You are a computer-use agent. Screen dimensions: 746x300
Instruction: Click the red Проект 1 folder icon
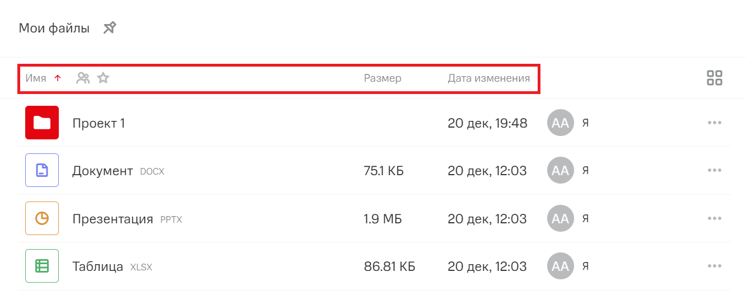tap(42, 123)
